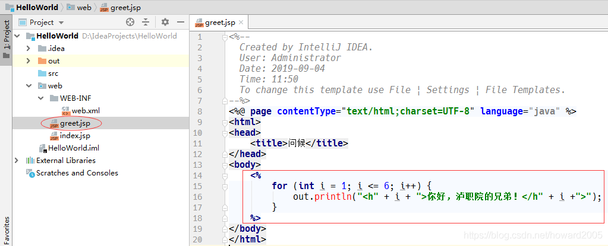This screenshot has height=246, width=608.
Task: Click the Scratches and Consoles icon
Action: tap(30, 172)
